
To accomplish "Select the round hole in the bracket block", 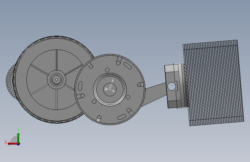I will tap(172, 86).
